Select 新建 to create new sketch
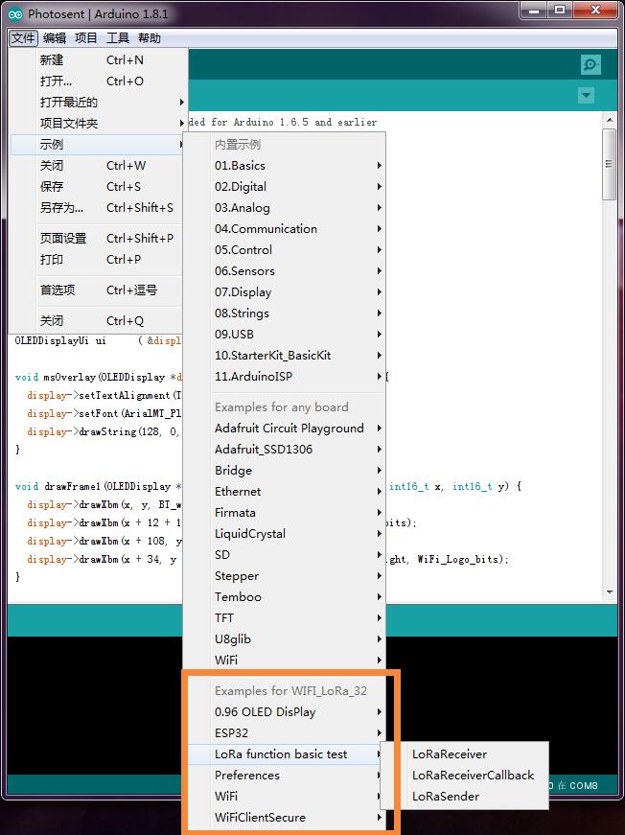The height and width of the screenshot is (835, 625). pyautogui.click(x=52, y=59)
